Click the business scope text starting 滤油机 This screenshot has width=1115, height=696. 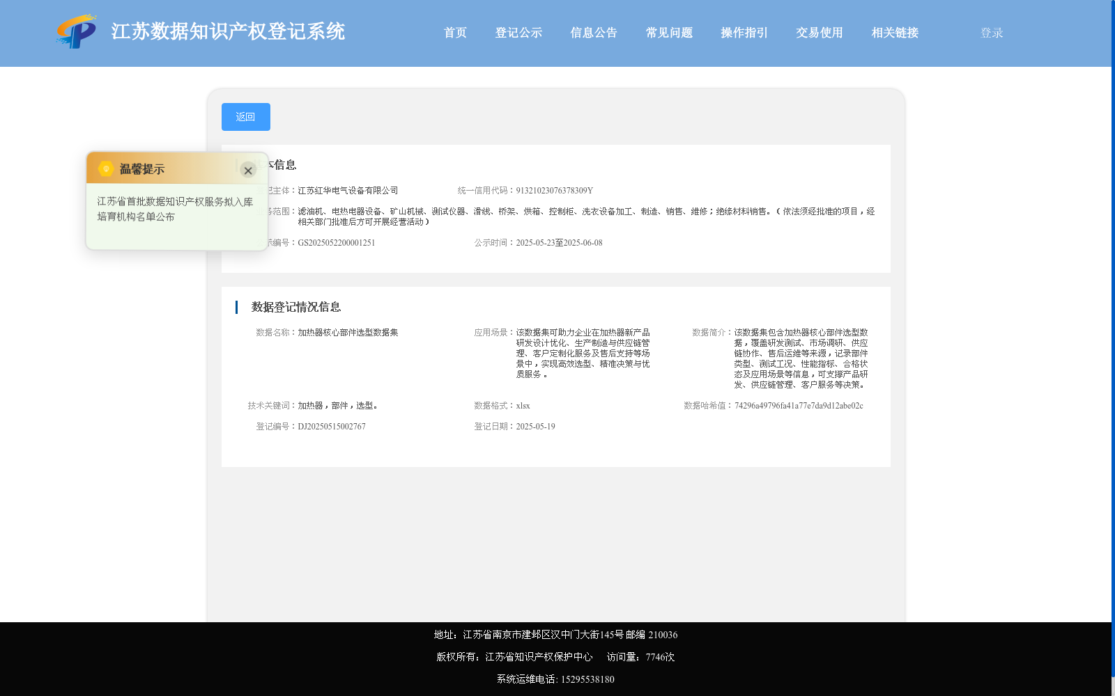[586, 216]
